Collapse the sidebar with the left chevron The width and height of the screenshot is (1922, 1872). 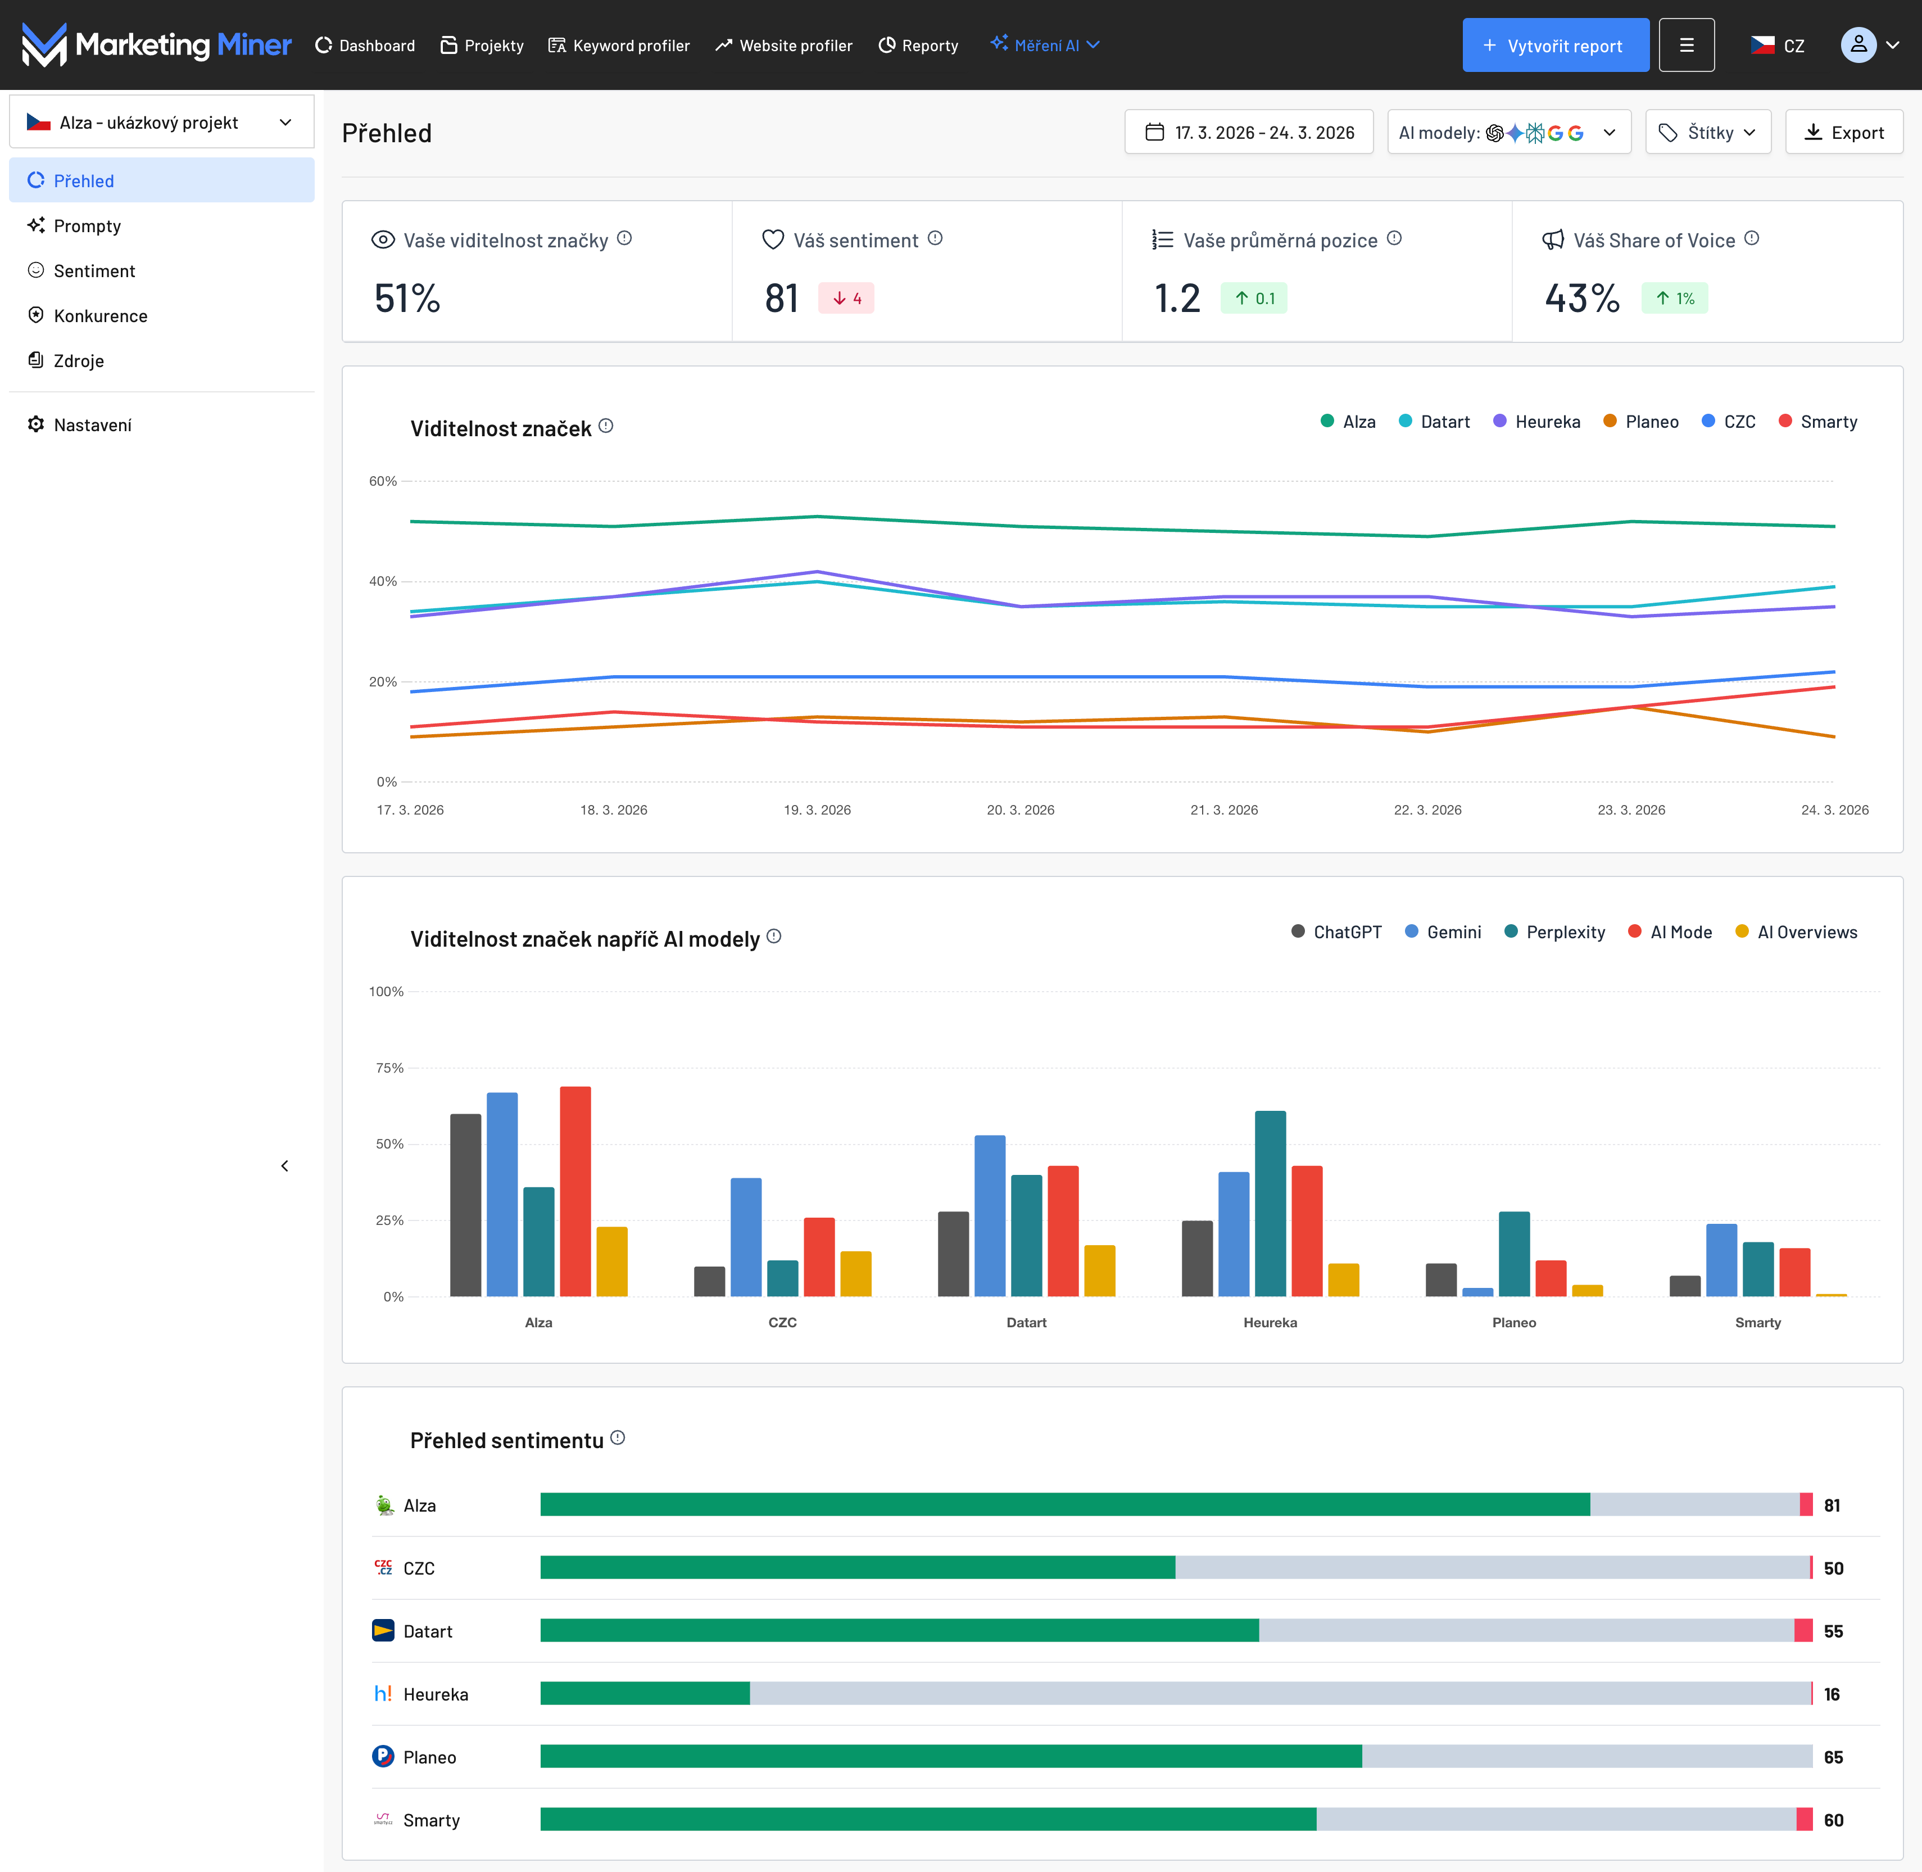click(x=285, y=1166)
